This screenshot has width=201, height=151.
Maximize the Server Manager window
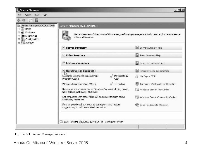179,10
